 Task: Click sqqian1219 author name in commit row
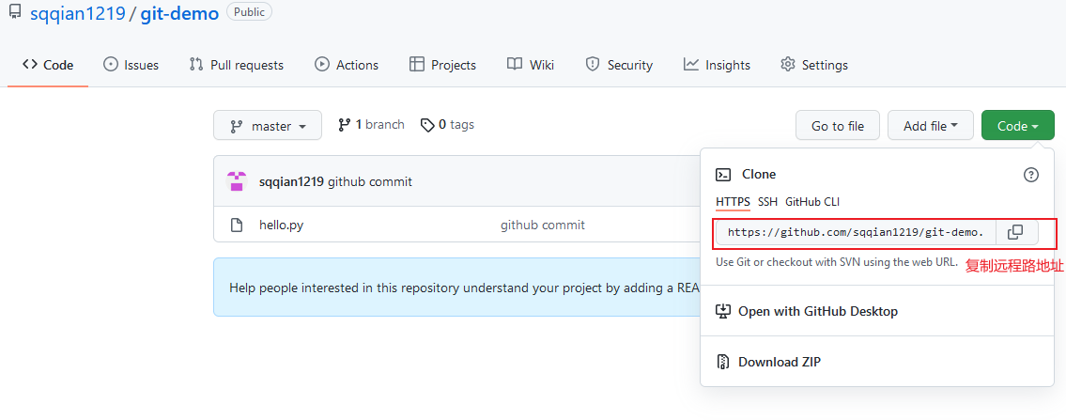[292, 181]
